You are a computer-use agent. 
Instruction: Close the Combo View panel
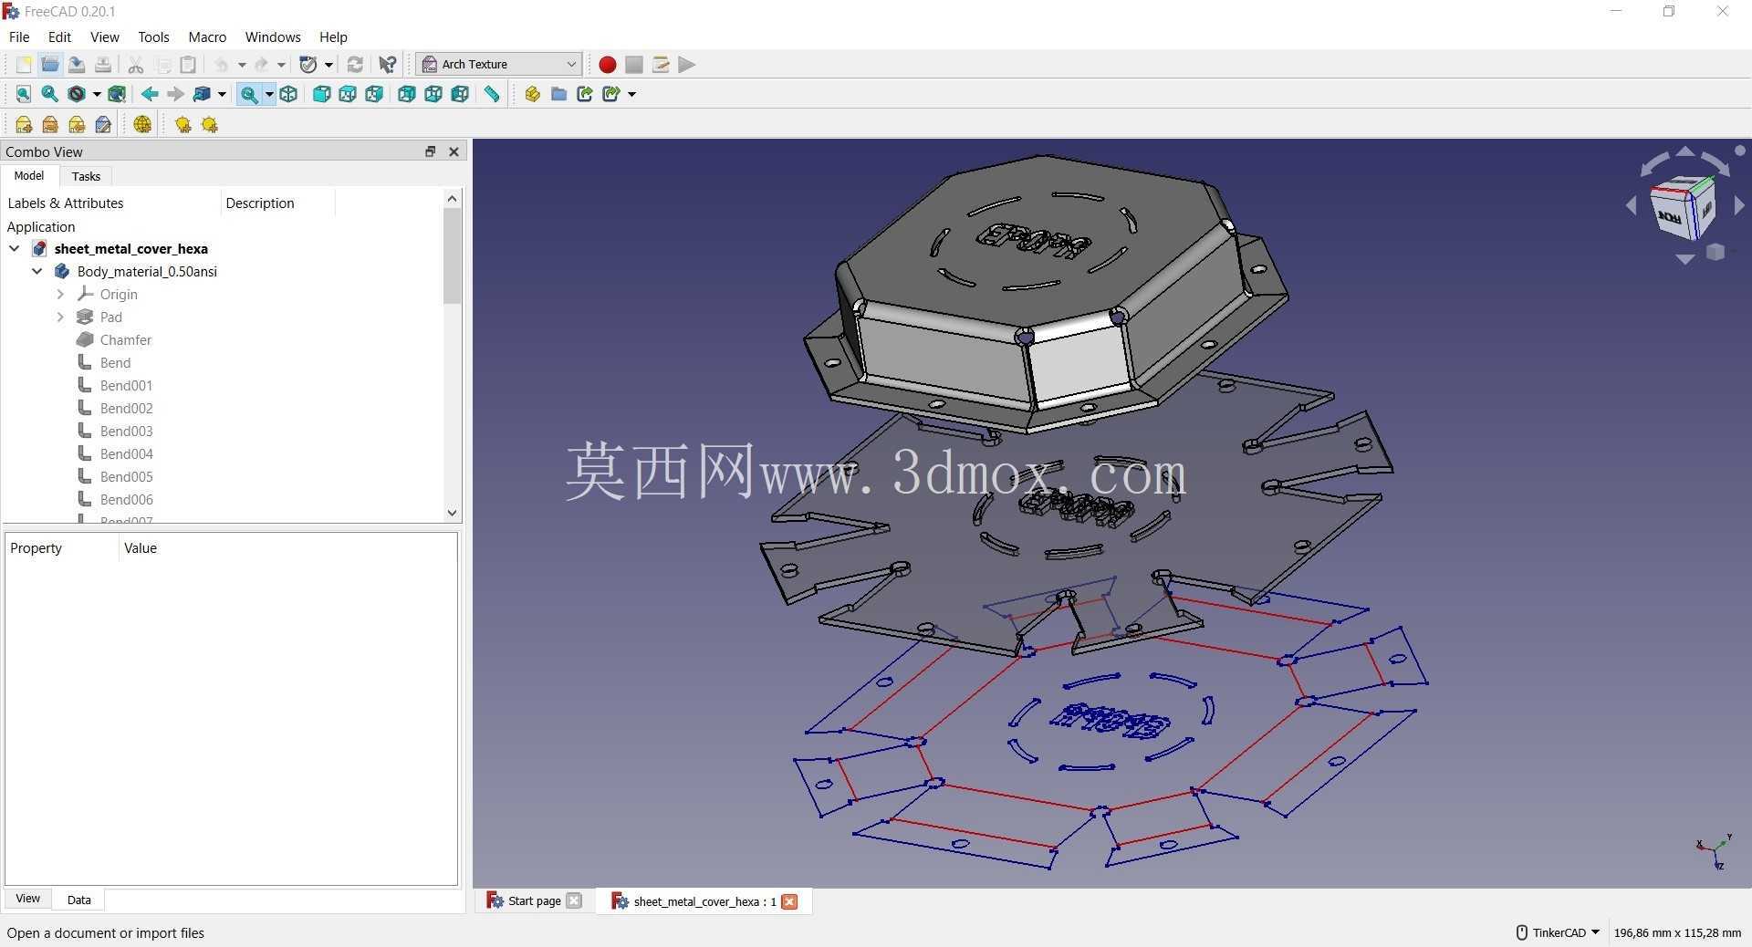click(454, 151)
